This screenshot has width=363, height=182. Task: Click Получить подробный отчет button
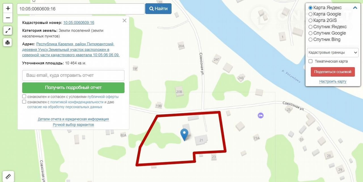click(73, 88)
